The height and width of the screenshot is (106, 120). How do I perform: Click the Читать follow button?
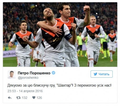pos(102,74)
